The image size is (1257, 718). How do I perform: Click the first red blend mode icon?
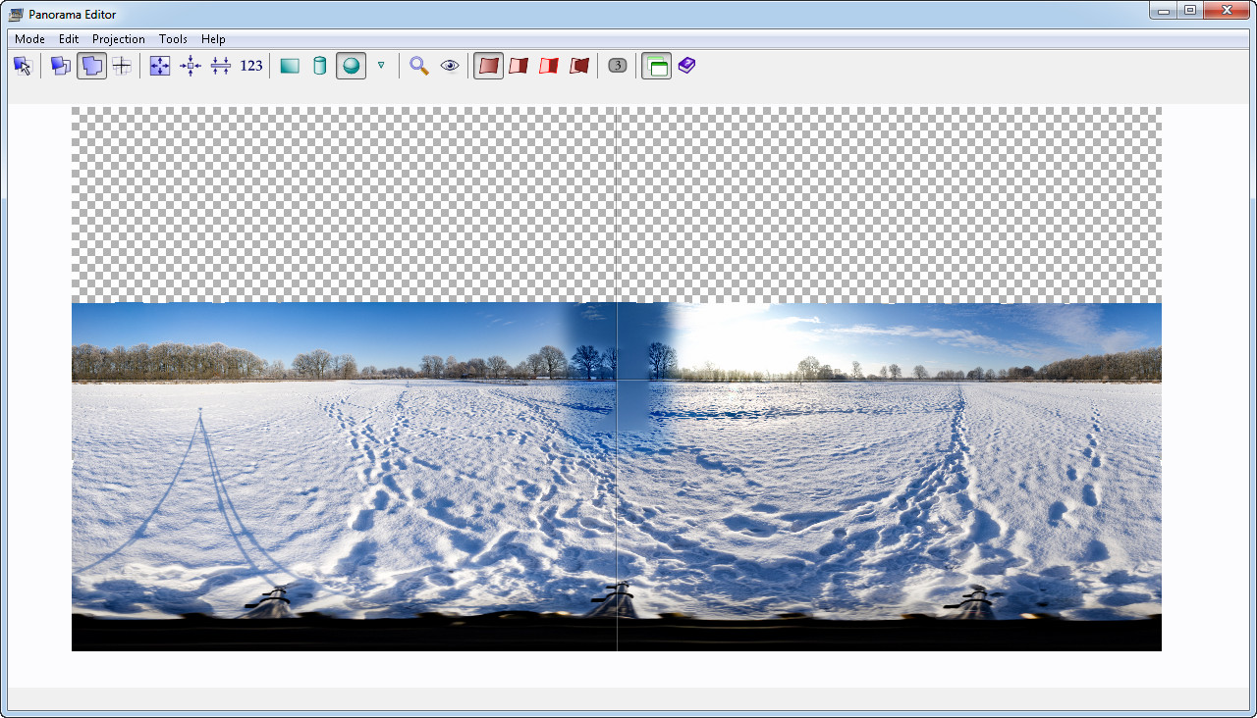tap(488, 66)
